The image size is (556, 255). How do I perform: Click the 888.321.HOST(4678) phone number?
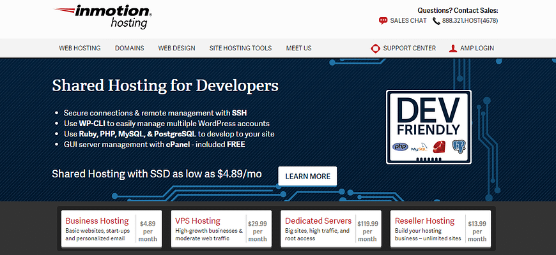point(470,21)
